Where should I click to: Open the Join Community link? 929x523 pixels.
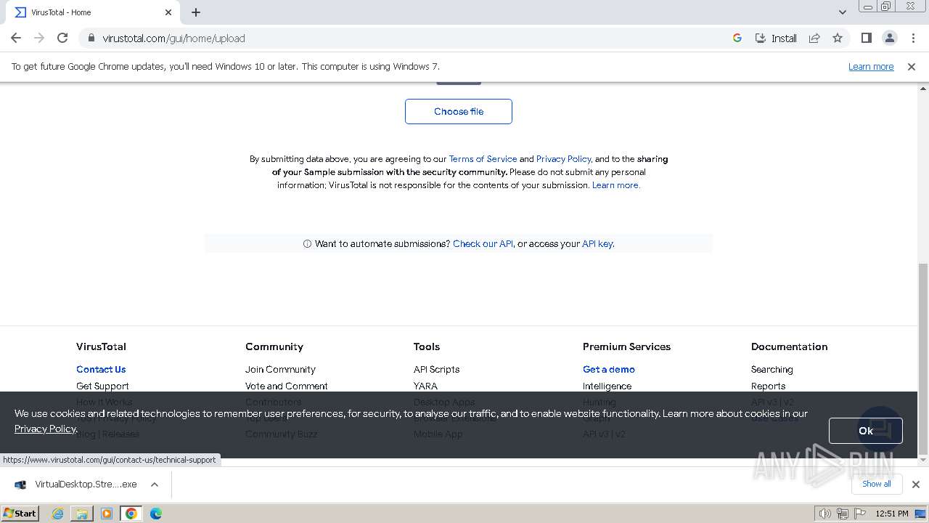tap(280, 369)
